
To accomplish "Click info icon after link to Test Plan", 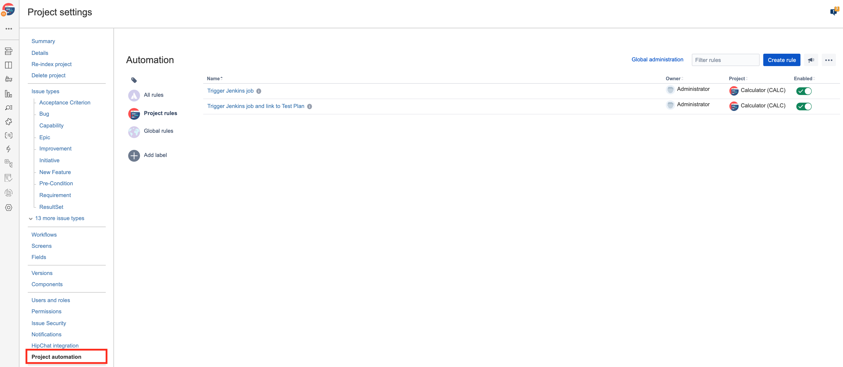I will click(x=309, y=107).
